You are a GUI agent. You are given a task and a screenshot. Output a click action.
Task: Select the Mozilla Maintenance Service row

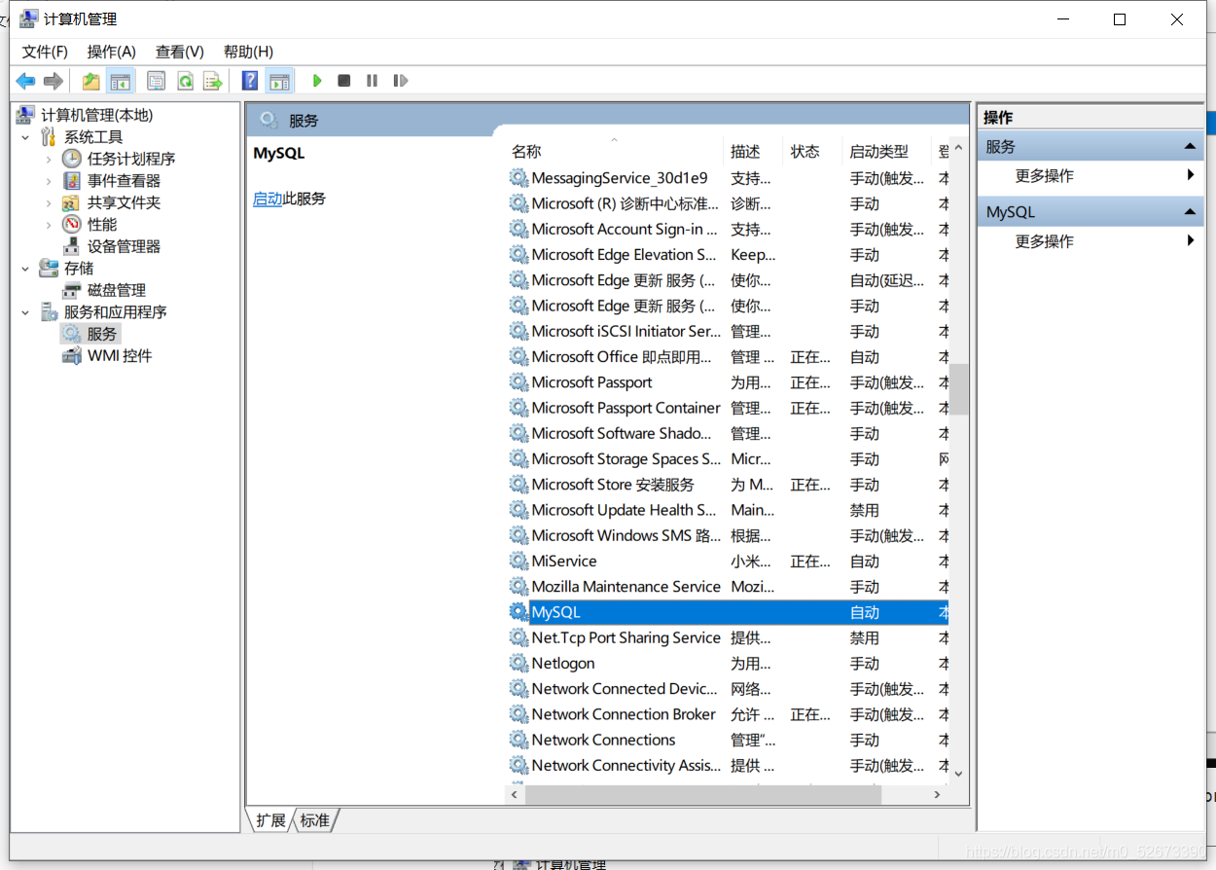click(728, 587)
